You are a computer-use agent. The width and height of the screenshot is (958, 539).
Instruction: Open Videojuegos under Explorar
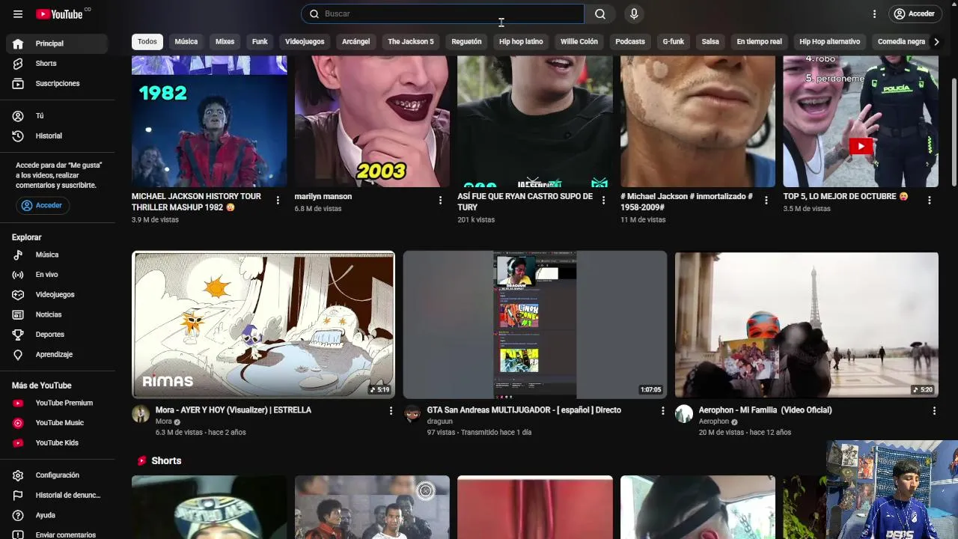[58, 294]
